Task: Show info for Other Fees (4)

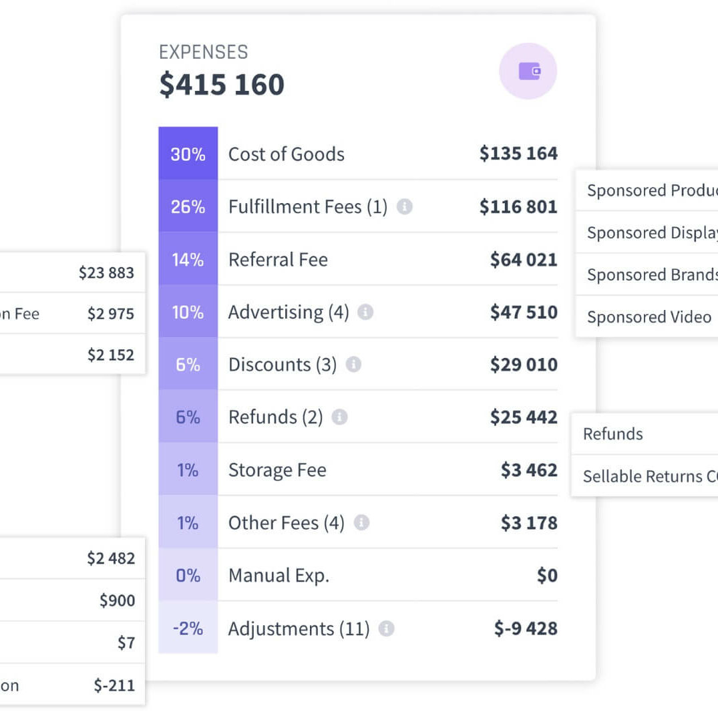Action: pos(361,522)
